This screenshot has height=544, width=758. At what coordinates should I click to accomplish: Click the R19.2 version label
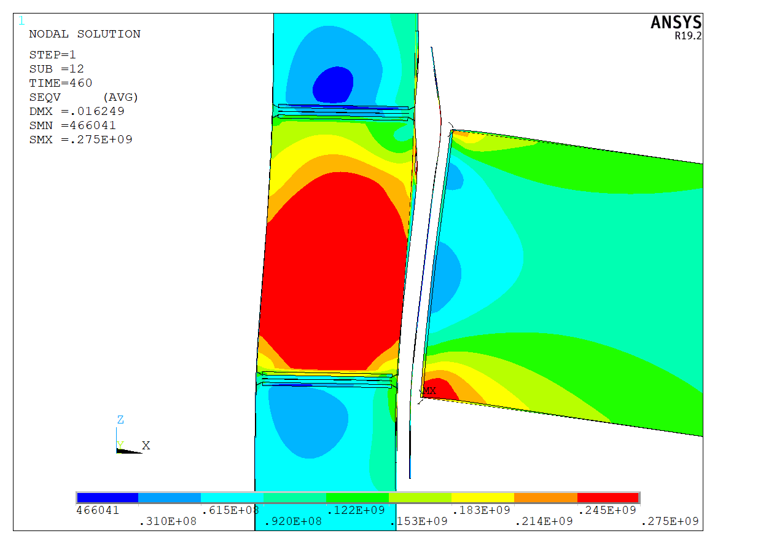tap(688, 36)
